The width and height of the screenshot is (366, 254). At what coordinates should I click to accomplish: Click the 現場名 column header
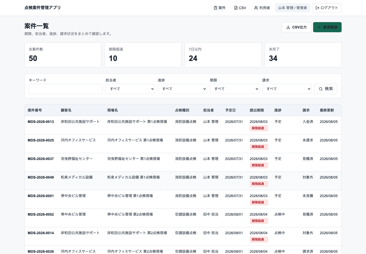[113, 110]
